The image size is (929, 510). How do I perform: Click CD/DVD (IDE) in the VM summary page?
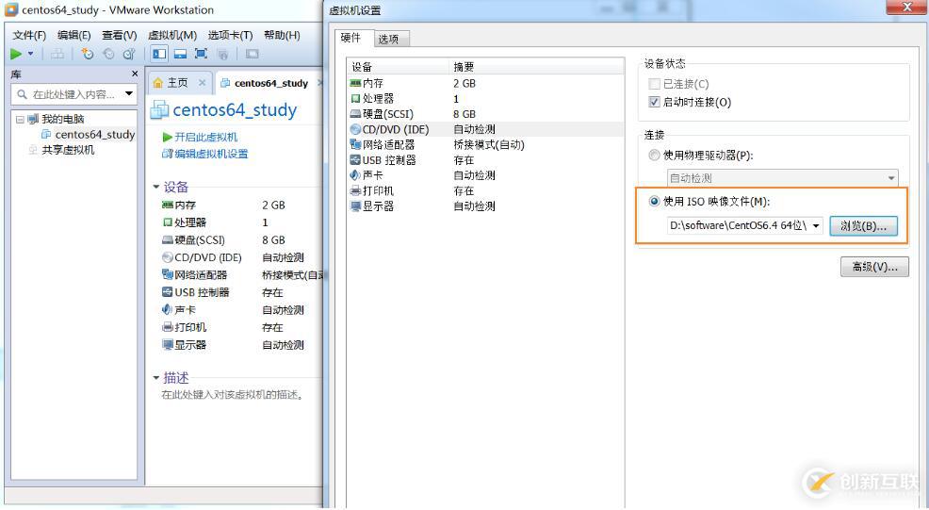point(208,257)
